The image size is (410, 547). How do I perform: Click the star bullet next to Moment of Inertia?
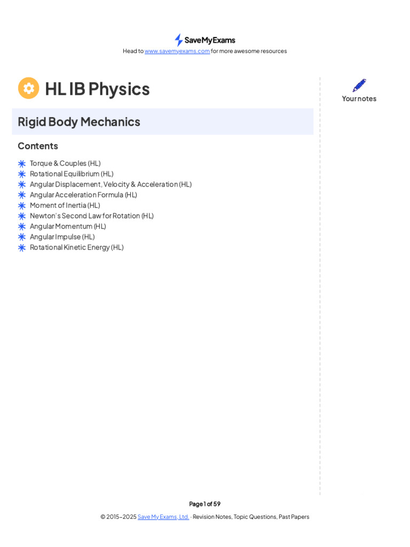coord(22,206)
